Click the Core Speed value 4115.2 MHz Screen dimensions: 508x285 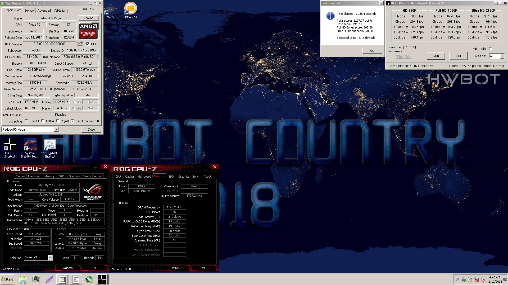[x=36, y=234]
